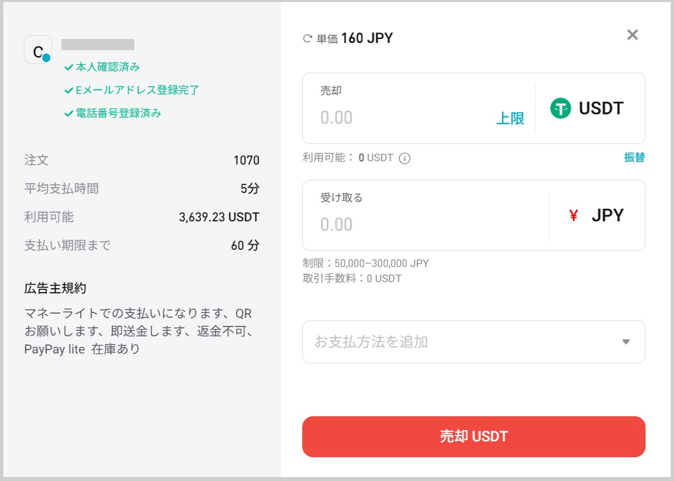
Task: Click the USDT currency label
Action: pyautogui.click(x=601, y=108)
